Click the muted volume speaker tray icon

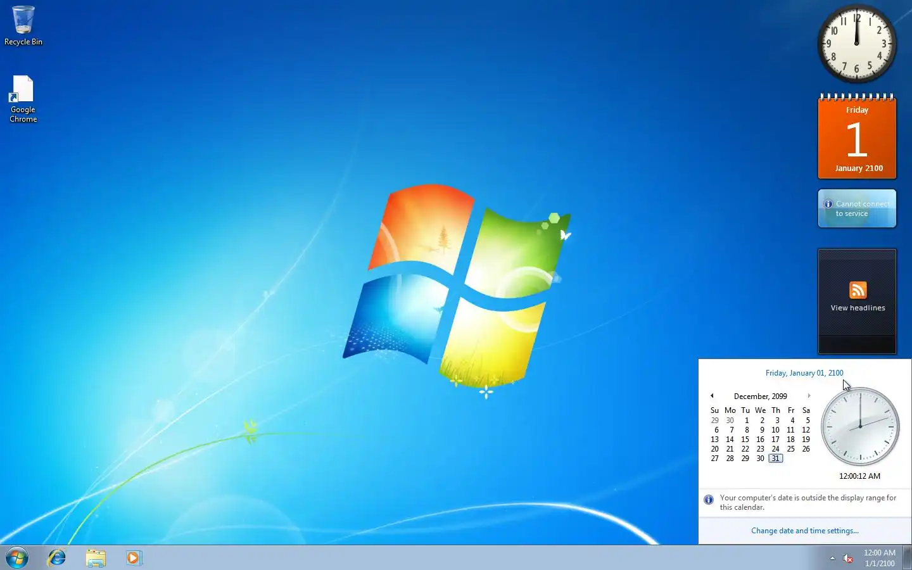point(848,559)
